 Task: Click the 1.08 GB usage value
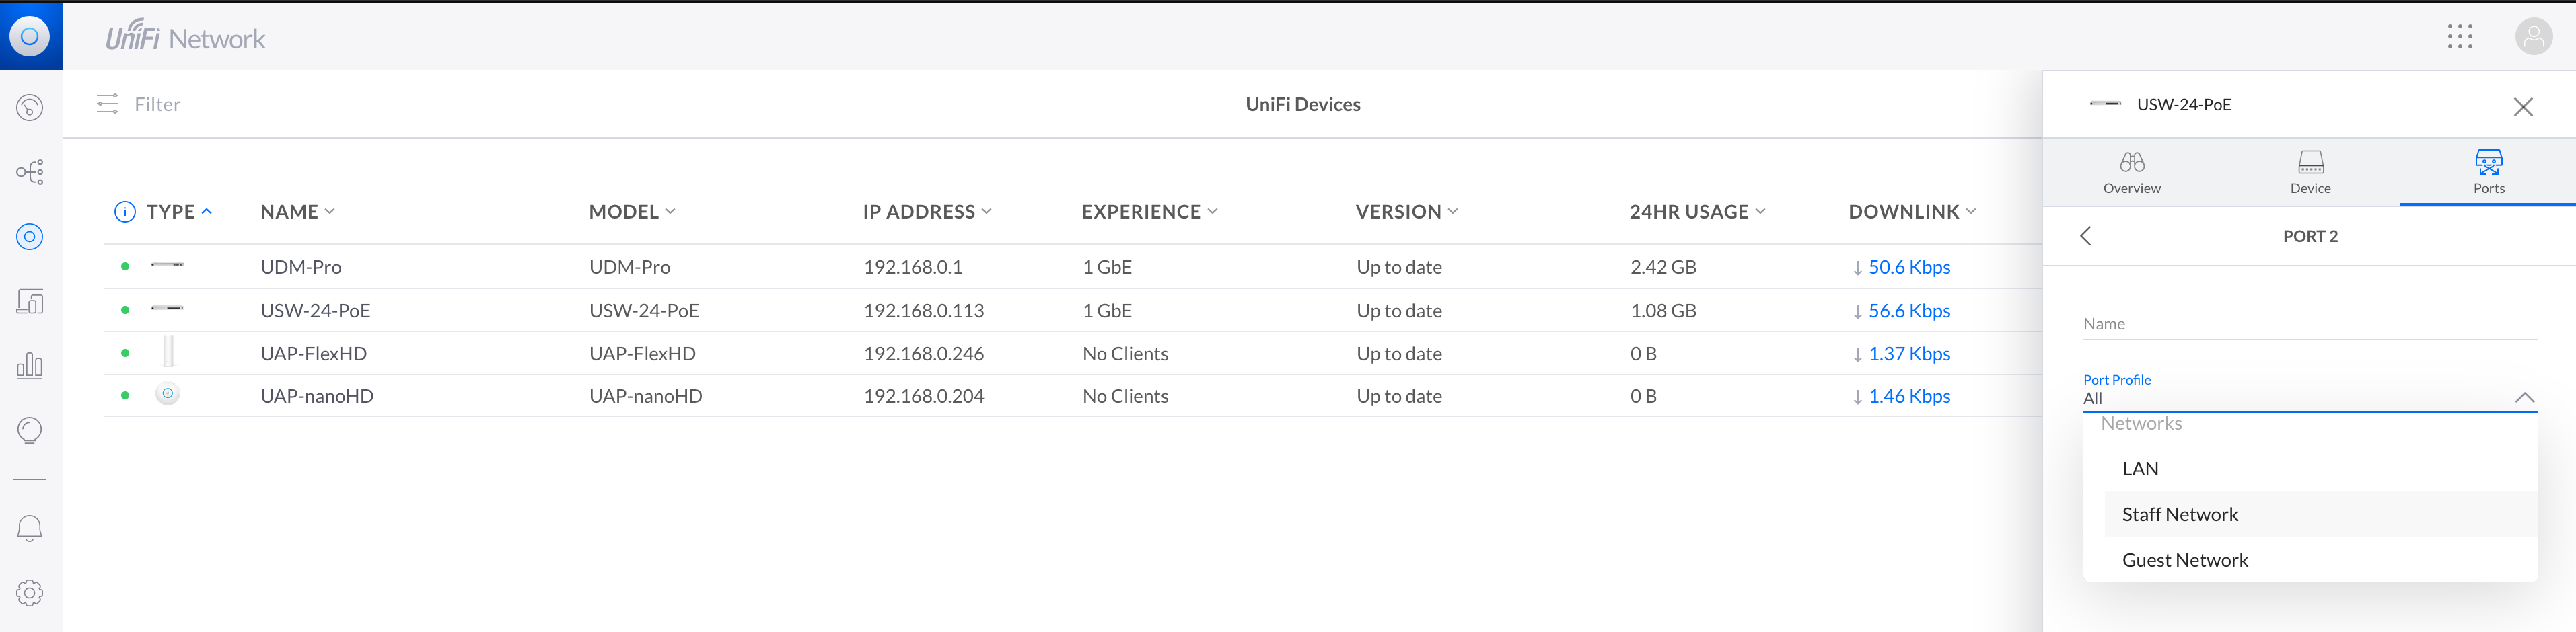(1663, 311)
